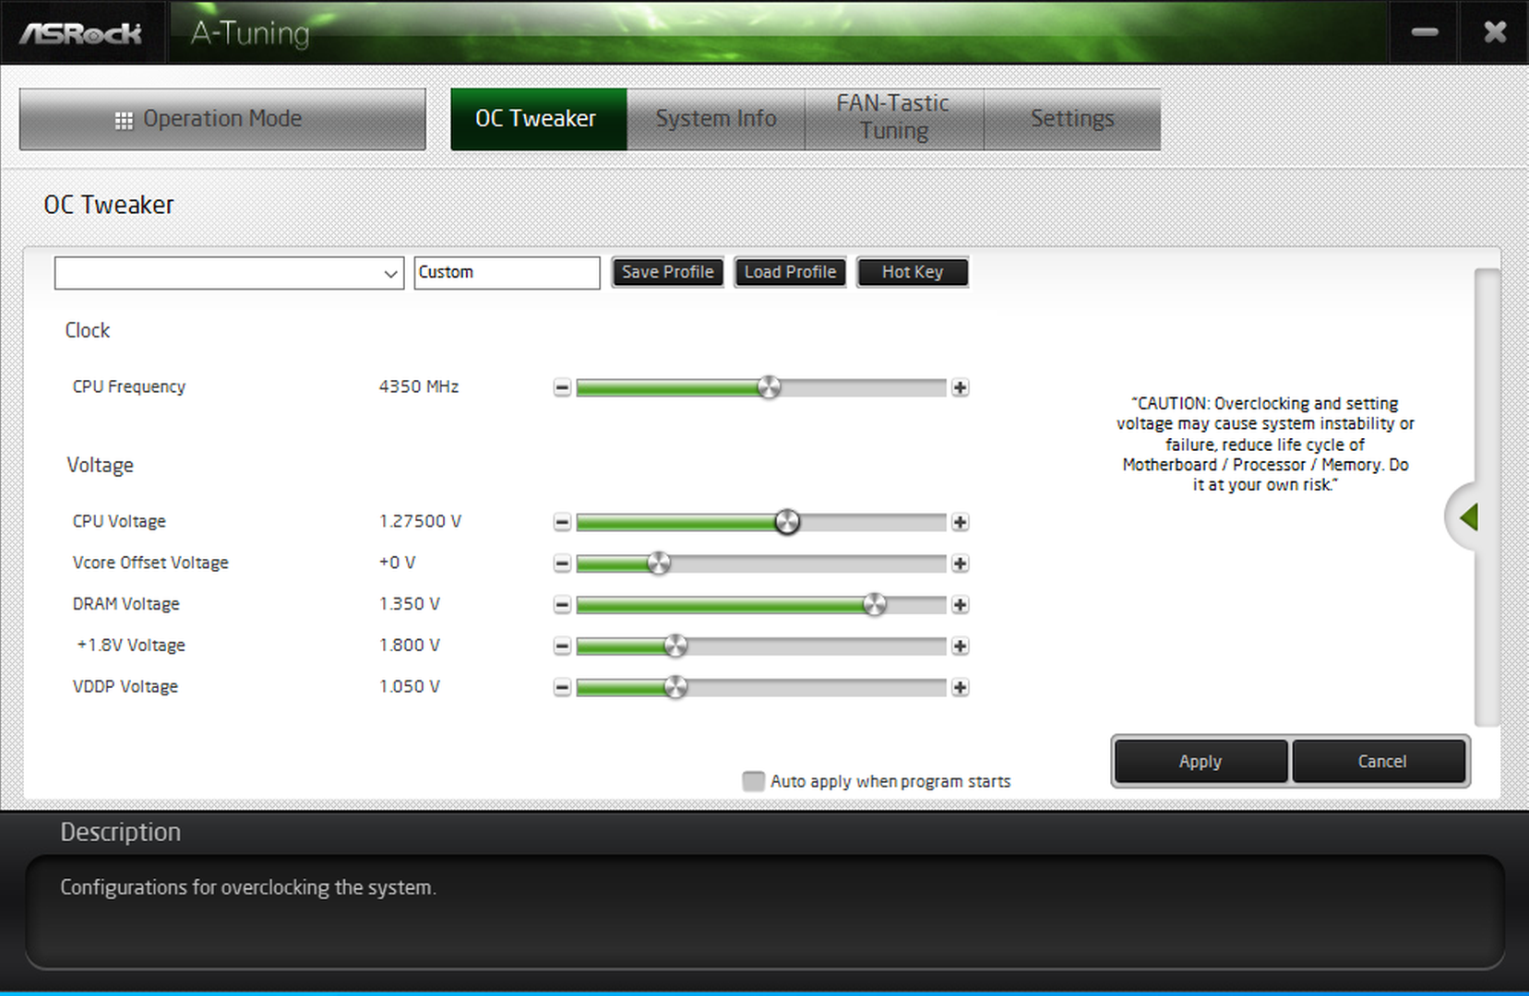This screenshot has width=1529, height=996.
Task: Click the 1.050 V VDDP value
Action: click(410, 687)
